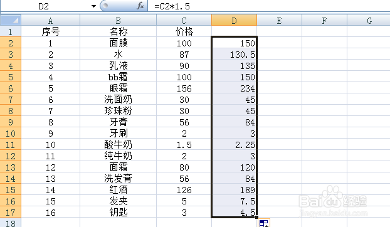Click the cell containing 红酒

click(x=118, y=190)
